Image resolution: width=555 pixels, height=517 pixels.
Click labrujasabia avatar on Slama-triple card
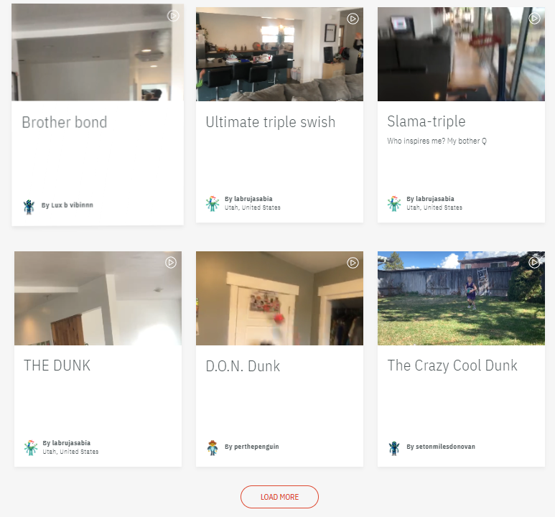tap(394, 204)
